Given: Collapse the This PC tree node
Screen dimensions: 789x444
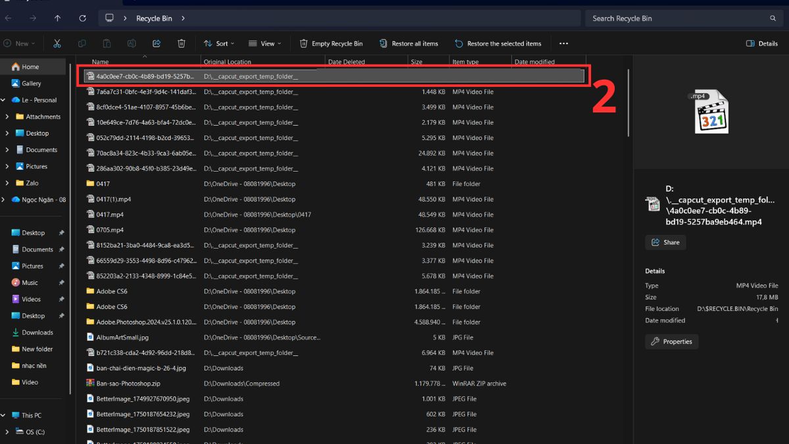Looking at the screenshot, I should pyautogui.click(x=4, y=416).
